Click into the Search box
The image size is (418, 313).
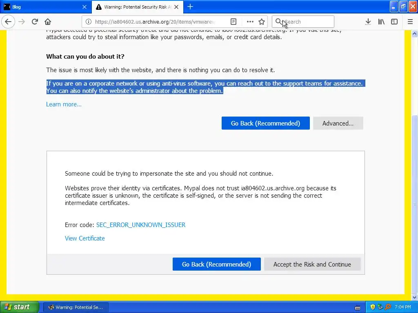(303, 22)
